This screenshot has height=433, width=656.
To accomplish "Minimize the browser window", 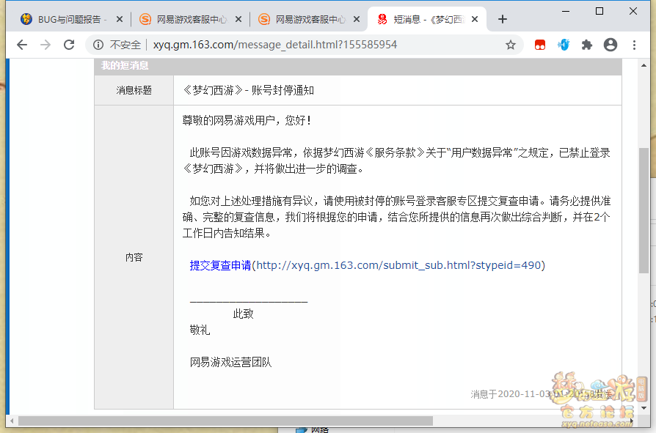I will click(566, 11).
